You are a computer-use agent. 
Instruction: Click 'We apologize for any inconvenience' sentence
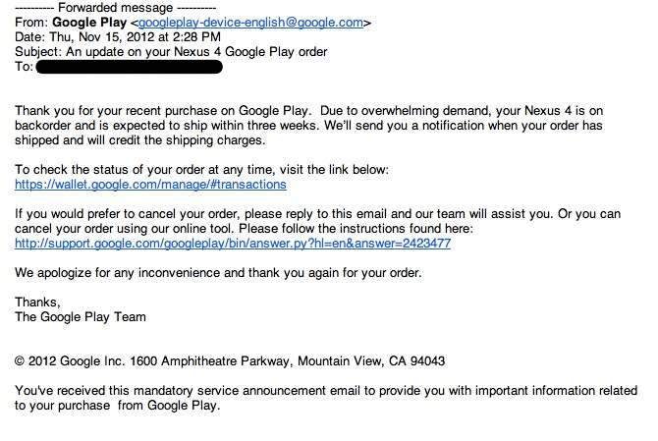(x=218, y=272)
